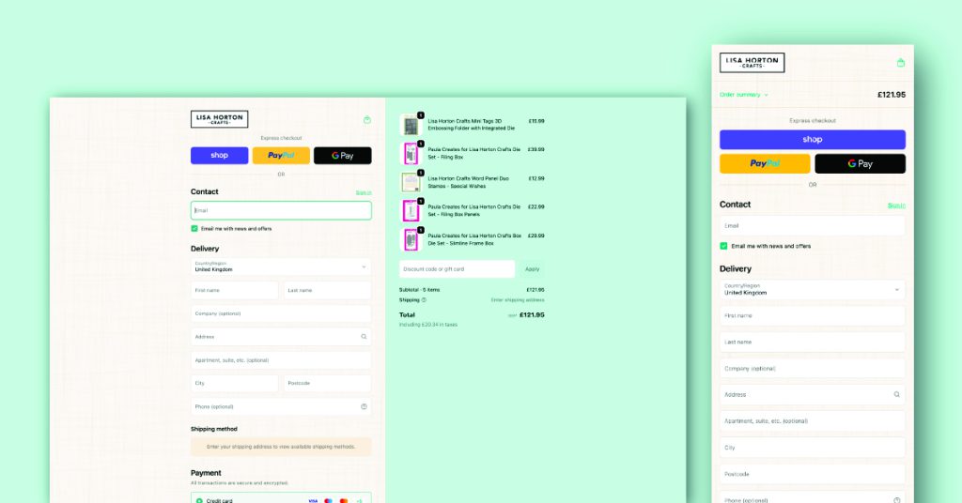This screenshot has height=503, width=962.
Task: Click Apply discount button
Action: 532,269
